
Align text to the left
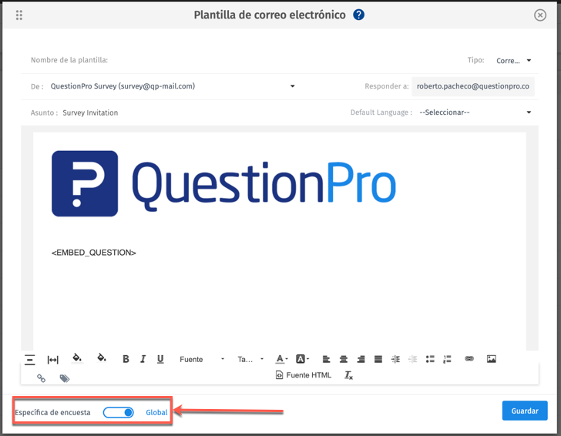326,359
